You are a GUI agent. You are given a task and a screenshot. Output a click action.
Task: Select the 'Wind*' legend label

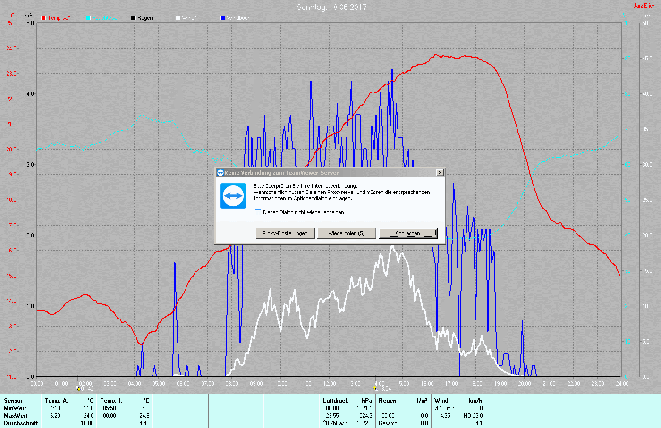click(x=189, y=18)
